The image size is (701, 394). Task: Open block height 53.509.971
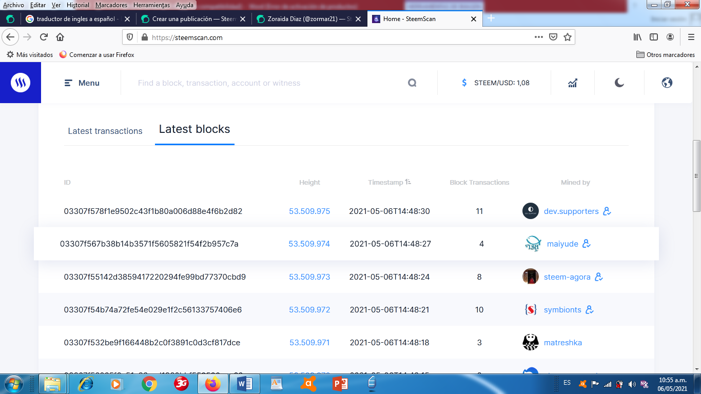[309, 343]
